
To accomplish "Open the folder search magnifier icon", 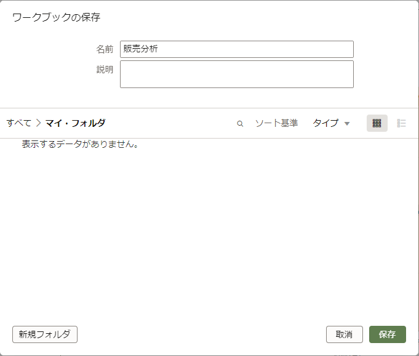I will tap(240, 124).
